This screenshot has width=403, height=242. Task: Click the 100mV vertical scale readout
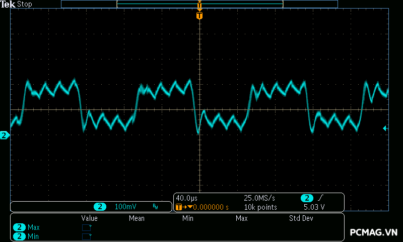125,207
